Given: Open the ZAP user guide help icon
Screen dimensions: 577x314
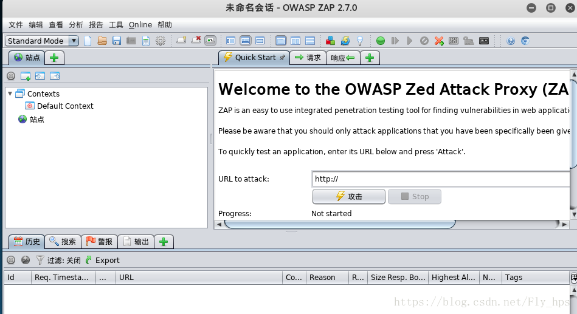Looking at the screenshot, I should [511, 41].
